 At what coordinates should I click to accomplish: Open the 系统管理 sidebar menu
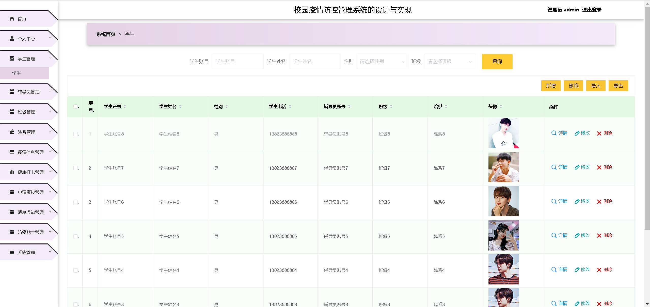(x=26, y=252)
